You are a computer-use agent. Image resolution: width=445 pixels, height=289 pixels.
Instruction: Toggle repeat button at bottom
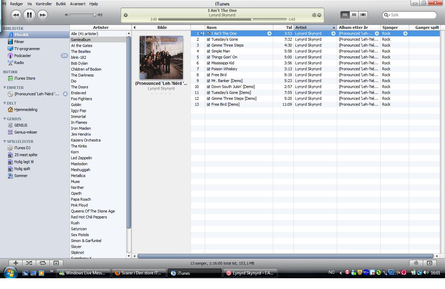[x=42, y=263]
